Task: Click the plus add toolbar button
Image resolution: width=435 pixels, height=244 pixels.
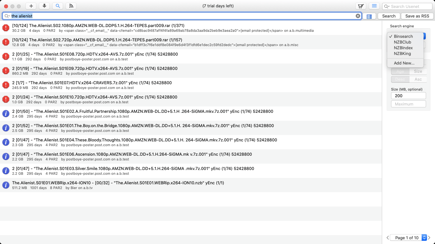Action: coord(31,6)
